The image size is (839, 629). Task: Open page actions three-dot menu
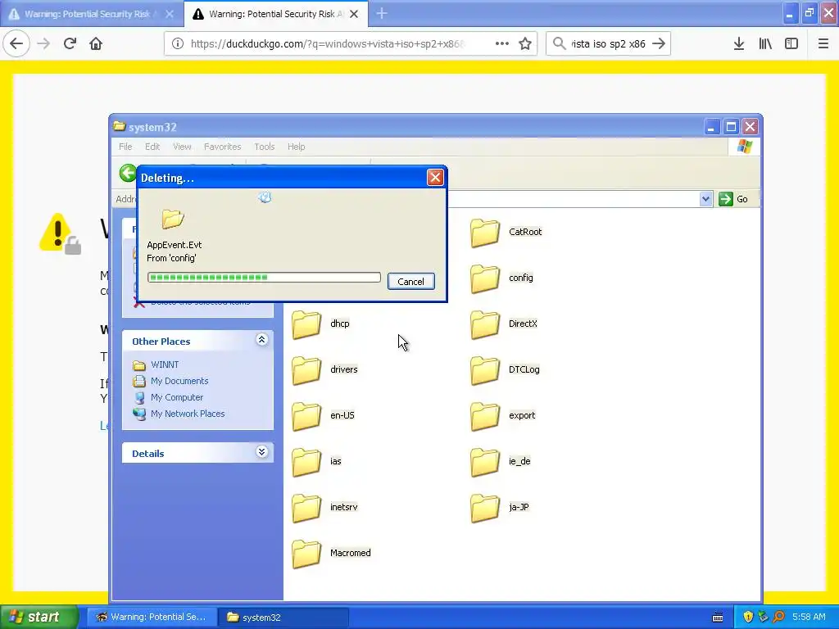[502, 44]
